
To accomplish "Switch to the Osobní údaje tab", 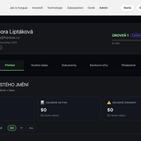I will point(39,65).
